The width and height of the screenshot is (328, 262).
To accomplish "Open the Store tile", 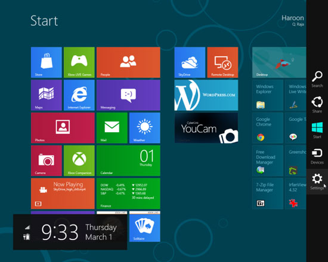I will [47, 63].
